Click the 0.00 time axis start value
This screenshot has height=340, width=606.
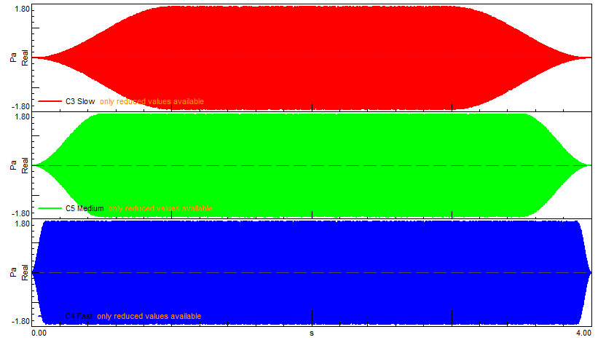40,333
